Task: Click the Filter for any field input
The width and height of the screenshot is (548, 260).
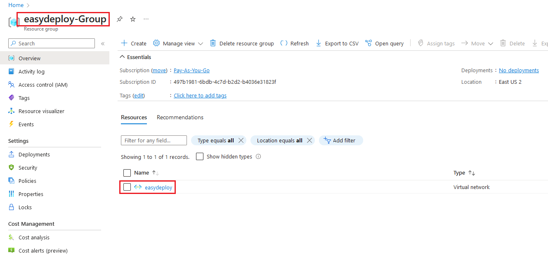Action: 154,140
